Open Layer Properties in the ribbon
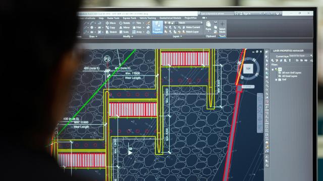Screen dimensions: 323x181 click(x=157, y=27)
